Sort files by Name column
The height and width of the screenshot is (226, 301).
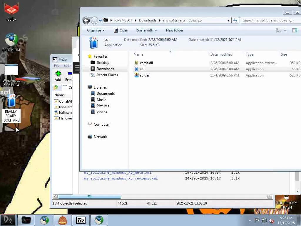pyautogui.click(x=138, y=54)
